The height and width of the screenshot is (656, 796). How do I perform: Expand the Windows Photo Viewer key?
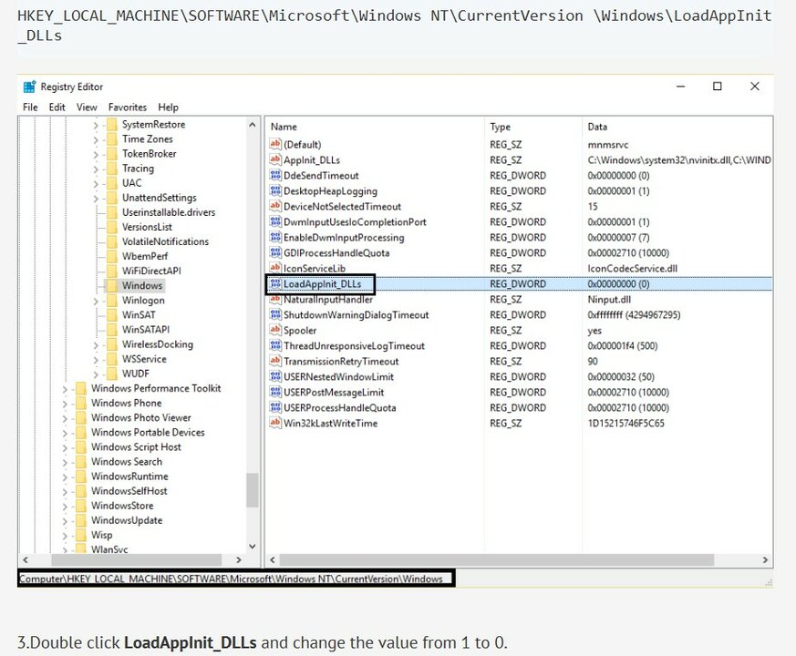[65, 418]
